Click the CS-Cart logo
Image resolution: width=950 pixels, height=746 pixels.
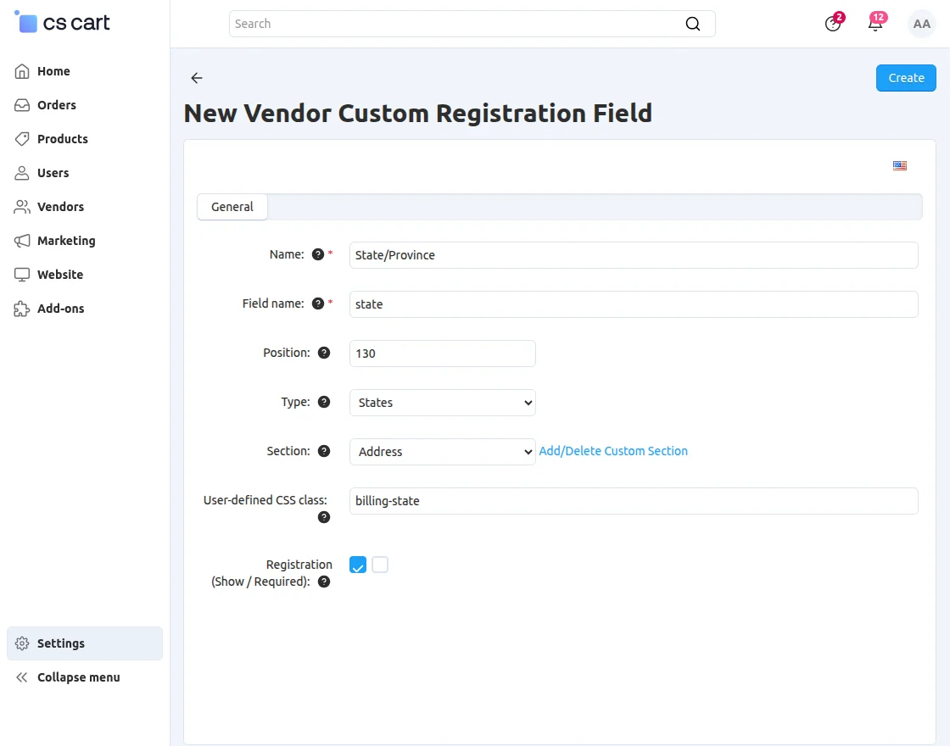pyautogui.click(x=62, y=23)
